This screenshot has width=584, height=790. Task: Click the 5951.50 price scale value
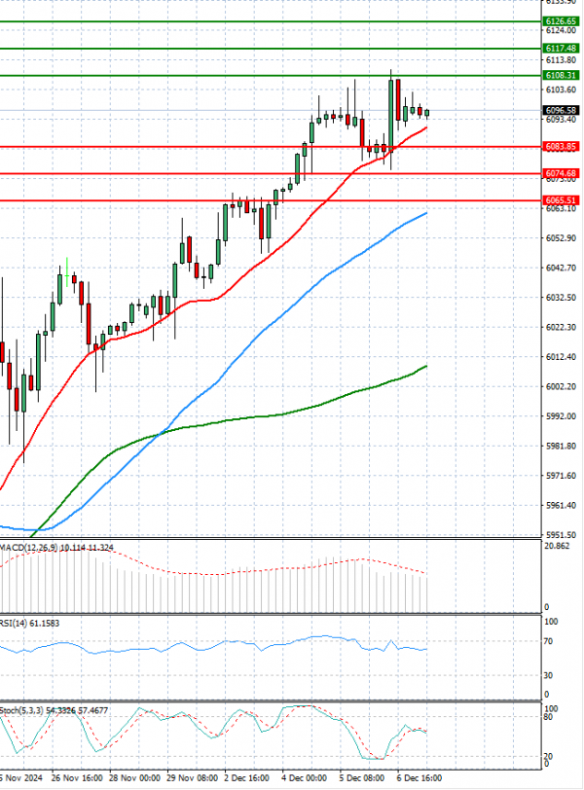point(561,535)
